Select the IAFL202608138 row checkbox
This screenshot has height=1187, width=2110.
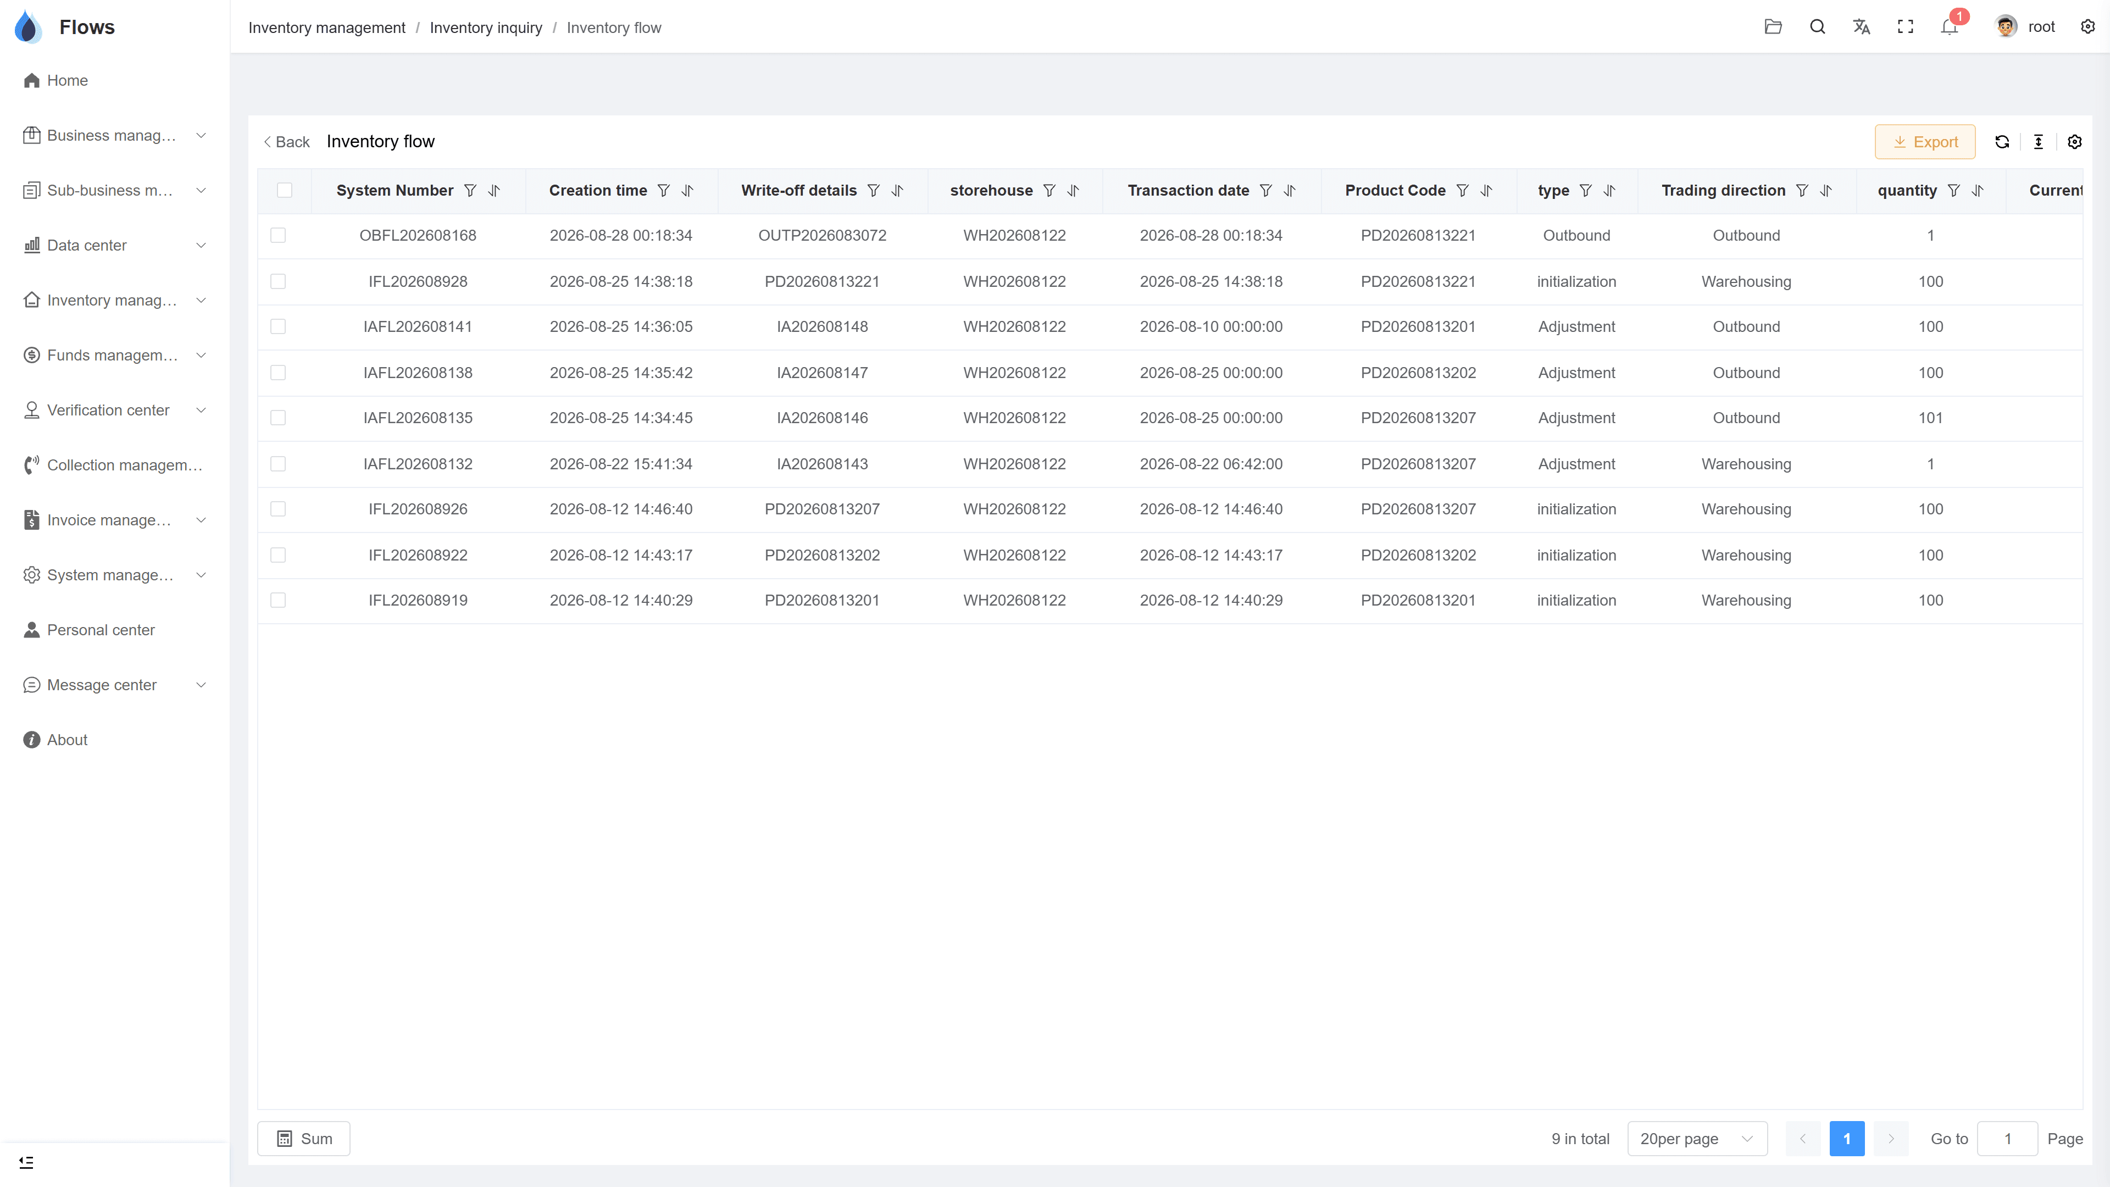pos(279,373)
